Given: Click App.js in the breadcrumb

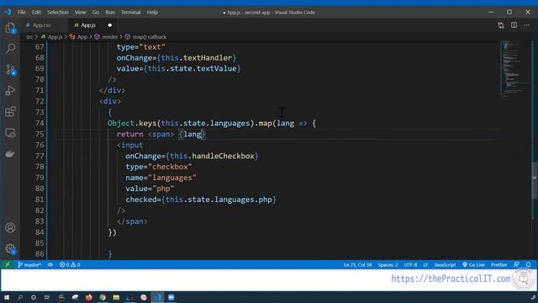Looking at the screenshot, I should point(55,37).
